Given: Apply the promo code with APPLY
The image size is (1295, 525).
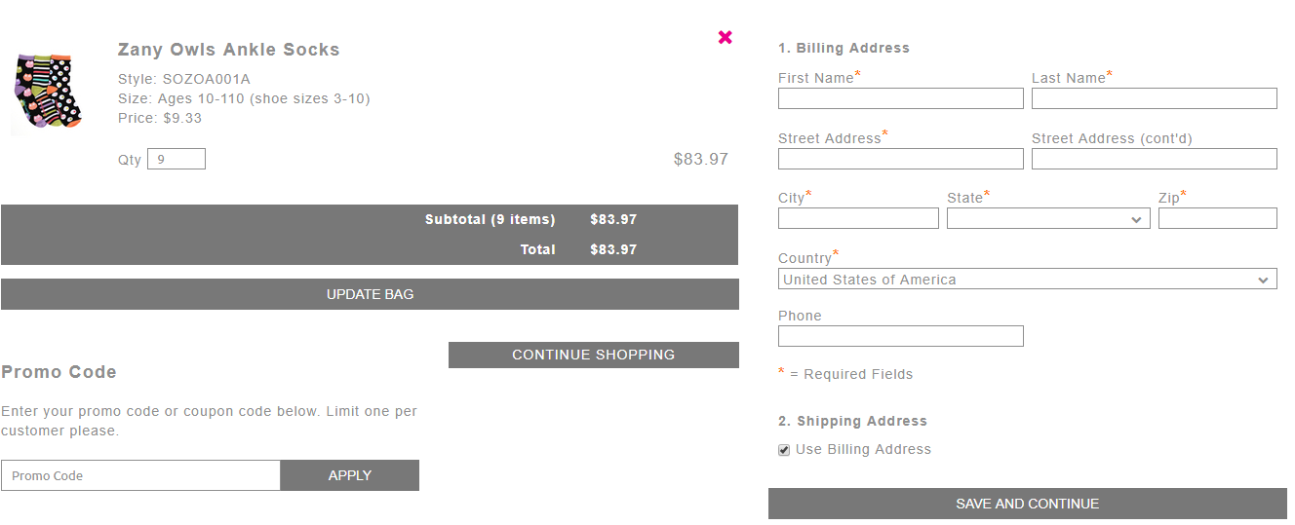Looking at the screenshot, I should click(350, 475).
